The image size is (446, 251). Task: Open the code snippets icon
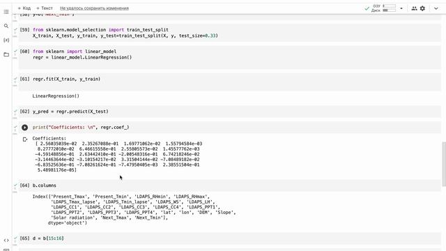(6, 240)
